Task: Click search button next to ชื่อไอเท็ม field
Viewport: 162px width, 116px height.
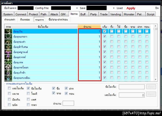Action: click(x=151, y=87)
